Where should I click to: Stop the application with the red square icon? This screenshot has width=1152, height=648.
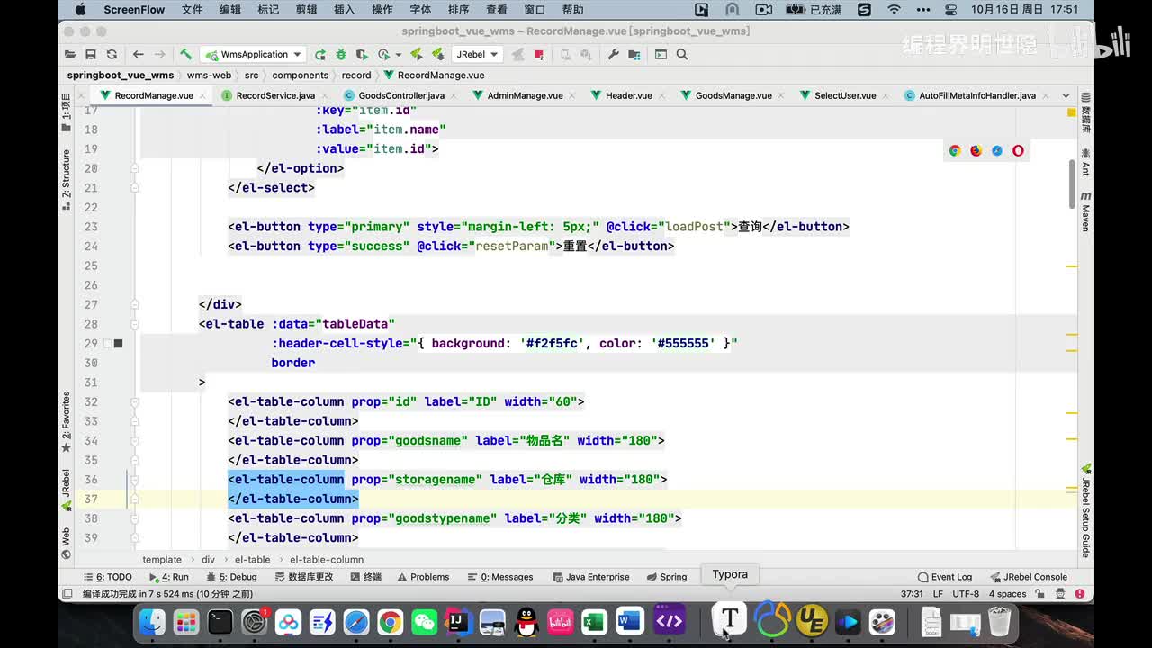[538, 54]
